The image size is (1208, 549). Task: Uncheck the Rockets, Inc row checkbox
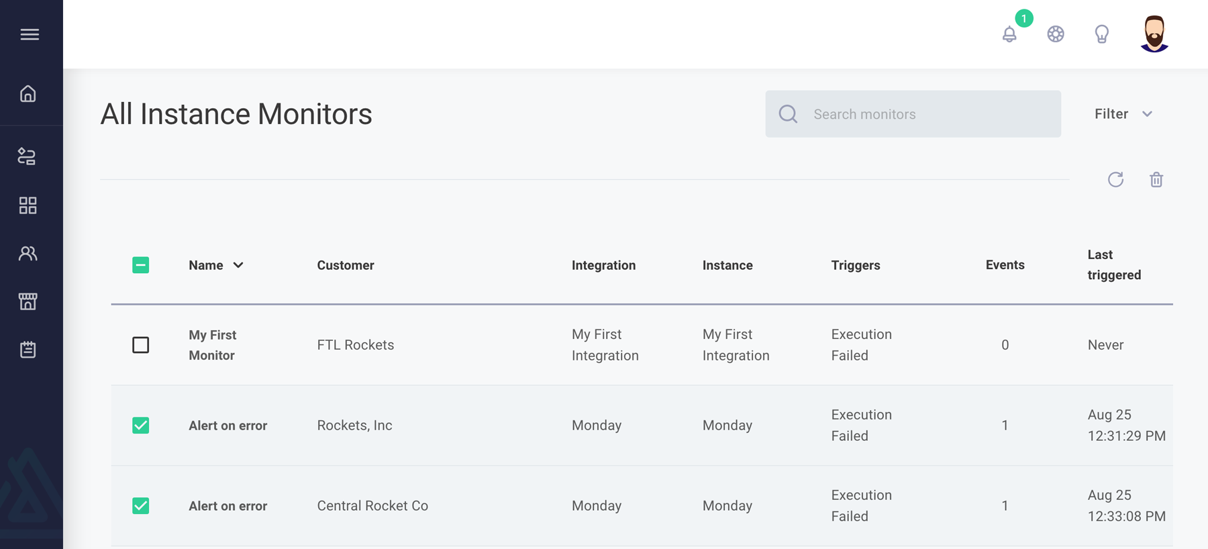tap(141, 426)
